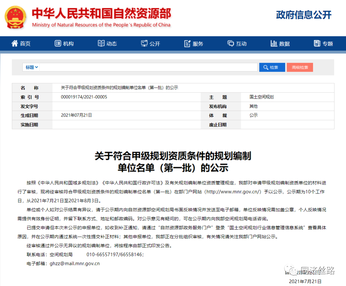Click the 中华人民共和国自然资源部 site title

click(102, 13)
